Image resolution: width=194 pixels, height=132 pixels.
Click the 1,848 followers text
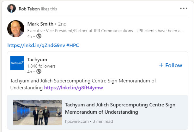[x=41, y=66]
